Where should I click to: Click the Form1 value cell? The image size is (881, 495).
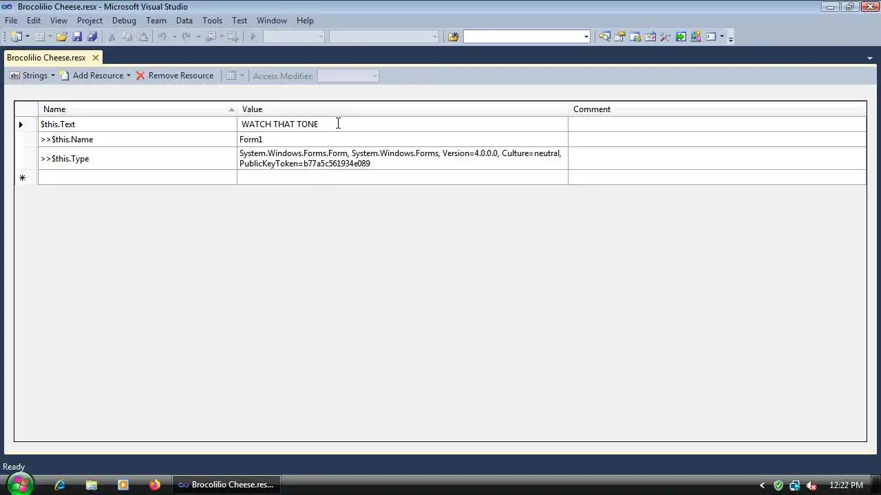point(403,140)
